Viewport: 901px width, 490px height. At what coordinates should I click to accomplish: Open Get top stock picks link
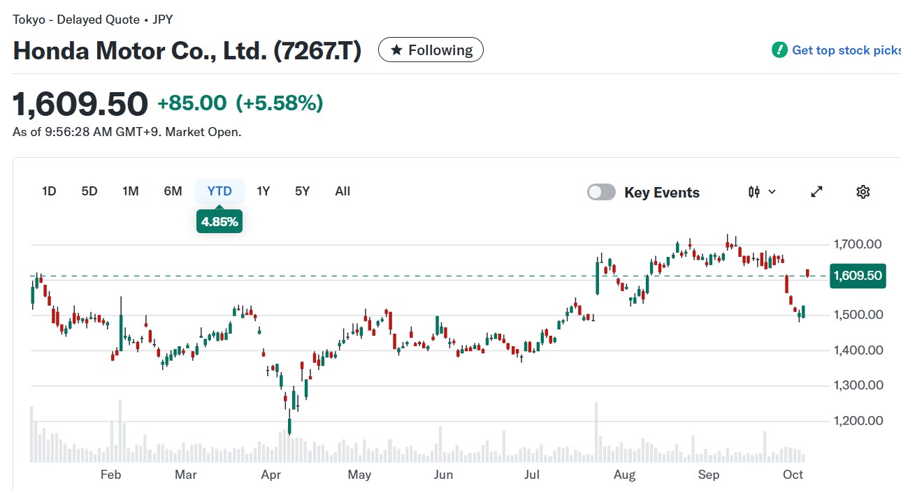point(846,50)
